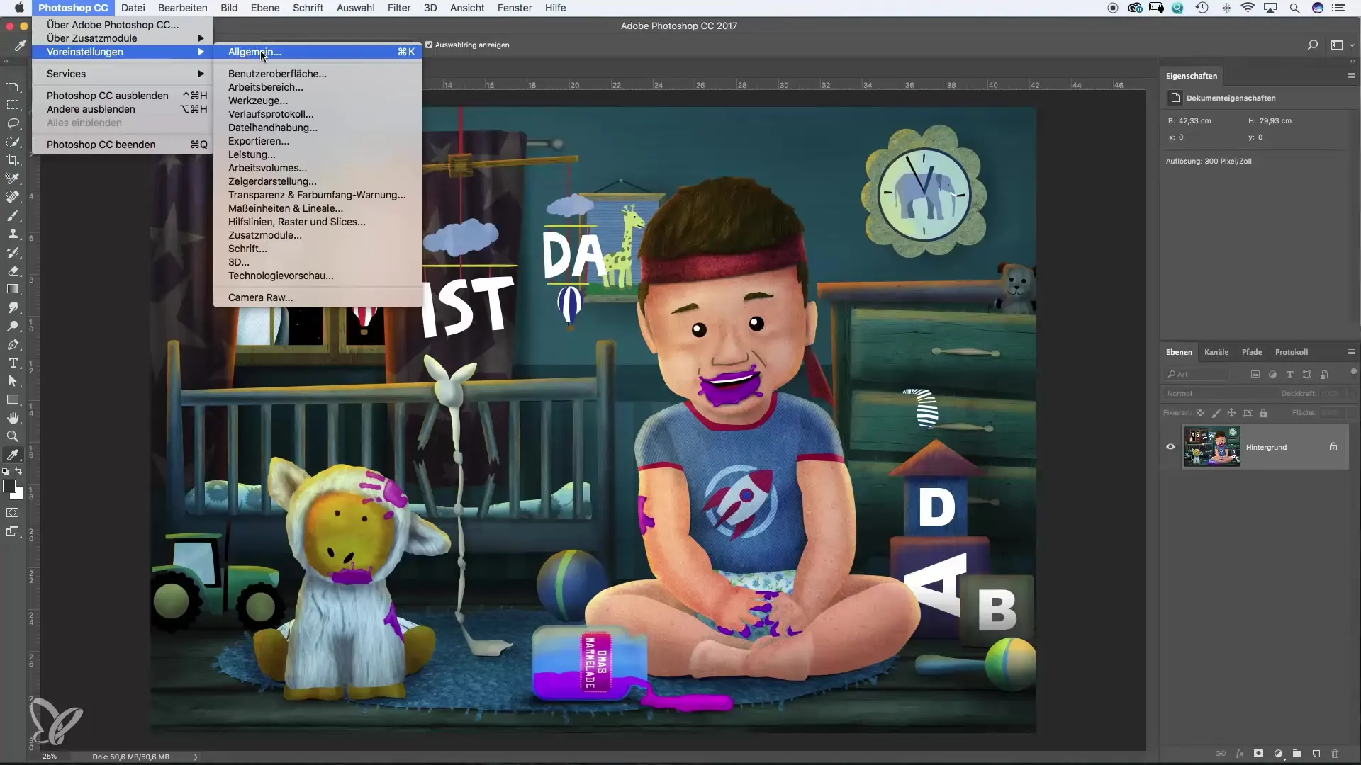The width and height of the screenshot is (1361, 765).
Task: Click the foreground color swatch
Action: point(9,486)
